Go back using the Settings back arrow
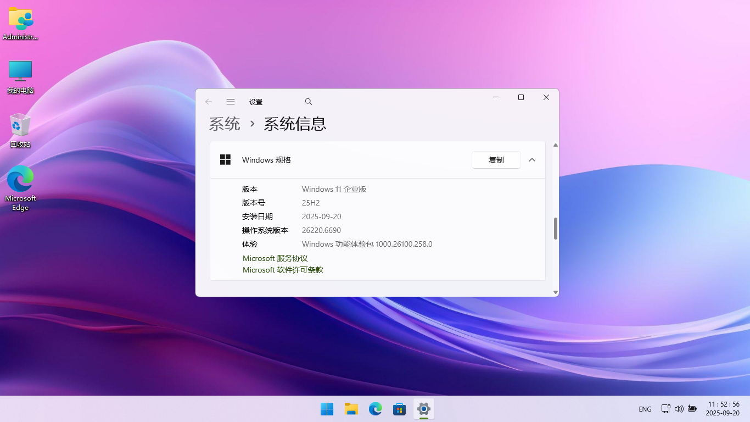 point(209,102)
